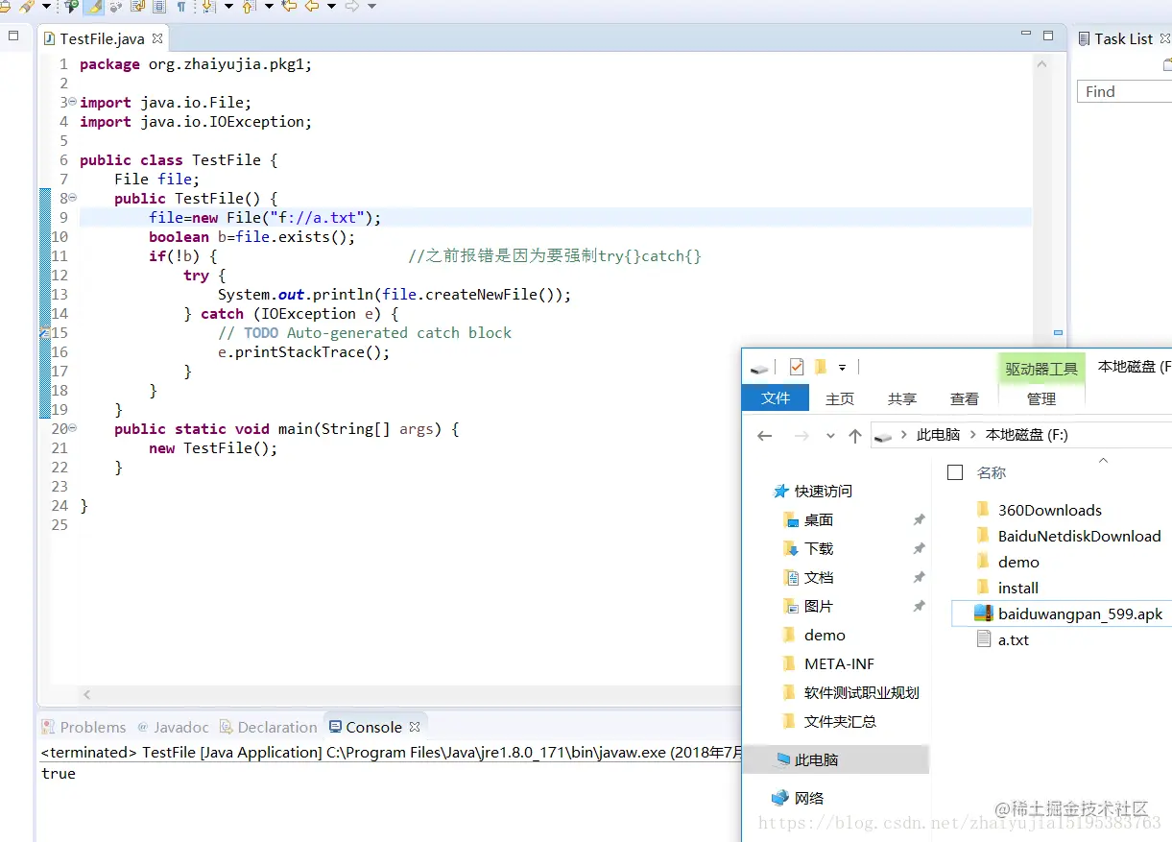Click 本地磁盘 (F:) in the address bar

[x=1026, y=435]
